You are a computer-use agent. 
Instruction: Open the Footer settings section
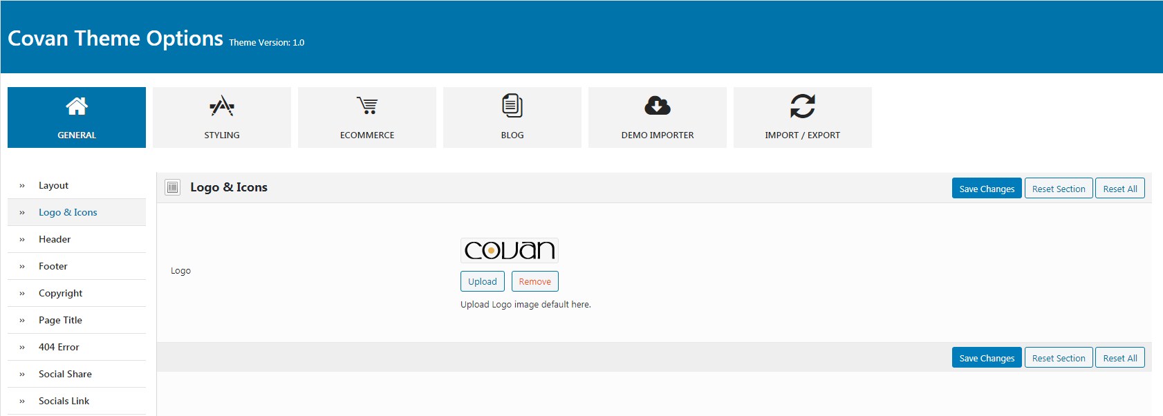click(77, 266)
